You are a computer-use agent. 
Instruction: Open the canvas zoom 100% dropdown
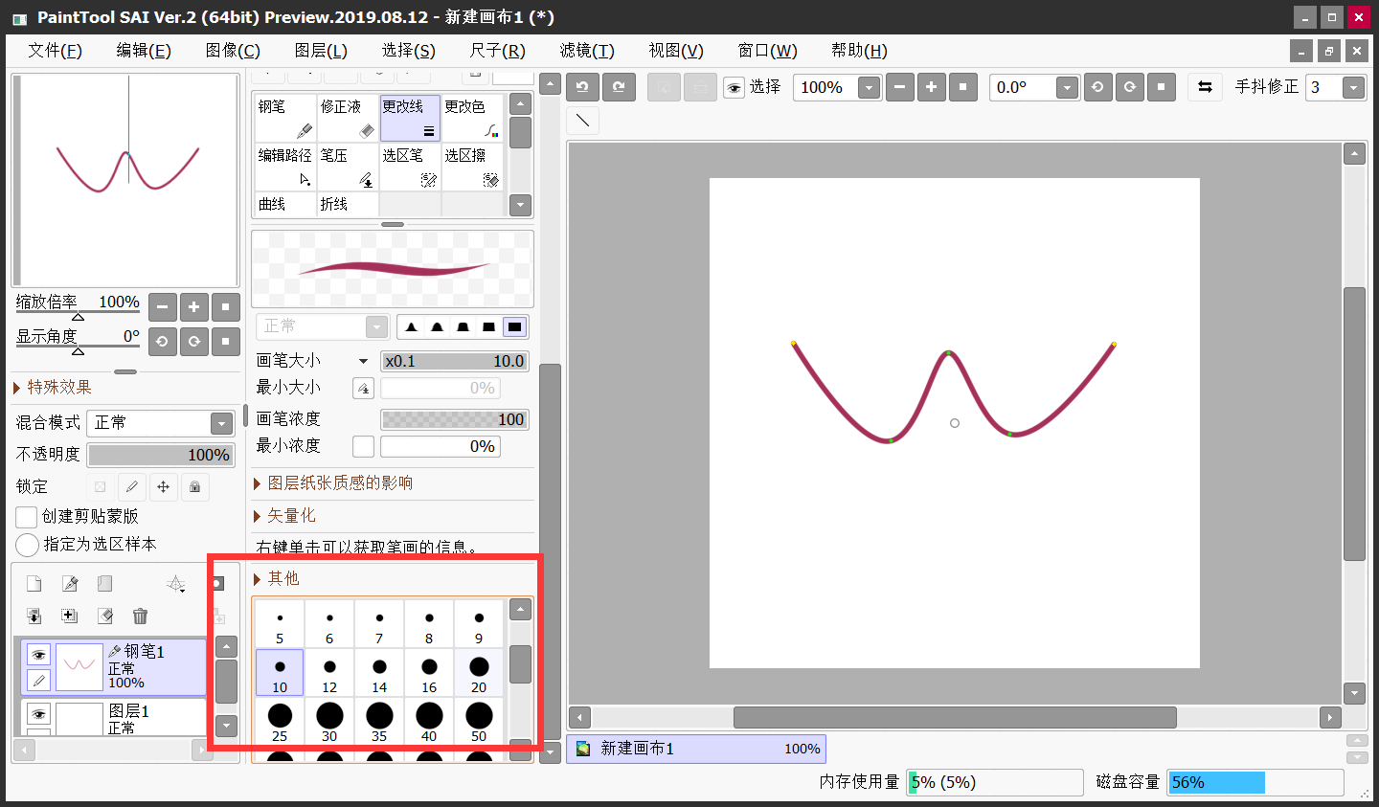[869, 88]
